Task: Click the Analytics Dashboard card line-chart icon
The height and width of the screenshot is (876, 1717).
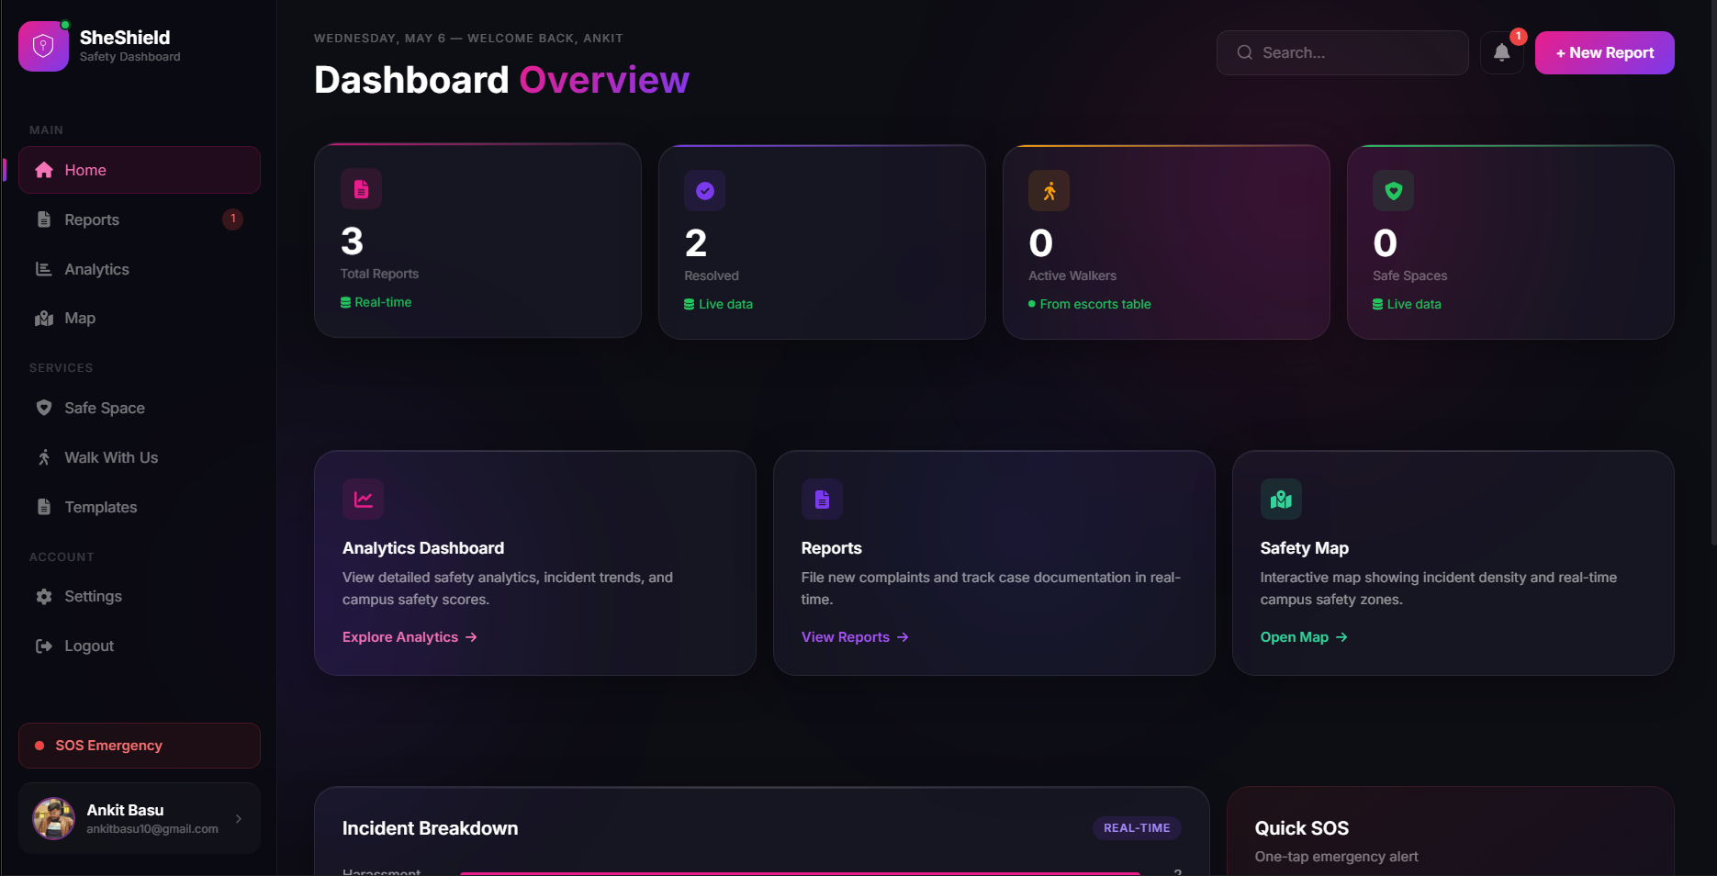Action: coord(364,500)
